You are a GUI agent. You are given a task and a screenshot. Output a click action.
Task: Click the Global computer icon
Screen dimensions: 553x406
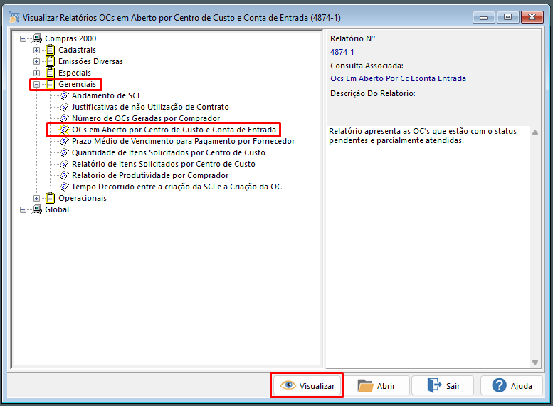pos(37,209)
